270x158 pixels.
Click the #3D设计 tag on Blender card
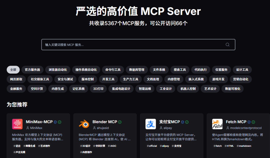[x=85, y=146]
